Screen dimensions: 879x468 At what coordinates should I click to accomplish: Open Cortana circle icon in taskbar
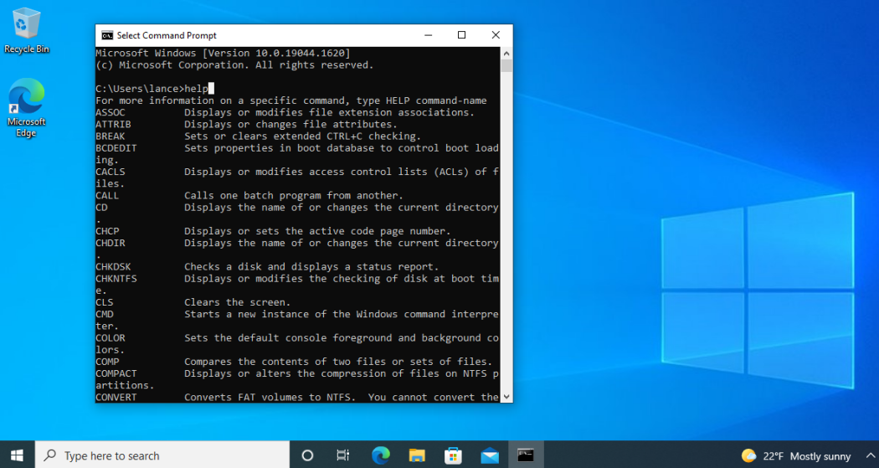[x=307, y=455]
